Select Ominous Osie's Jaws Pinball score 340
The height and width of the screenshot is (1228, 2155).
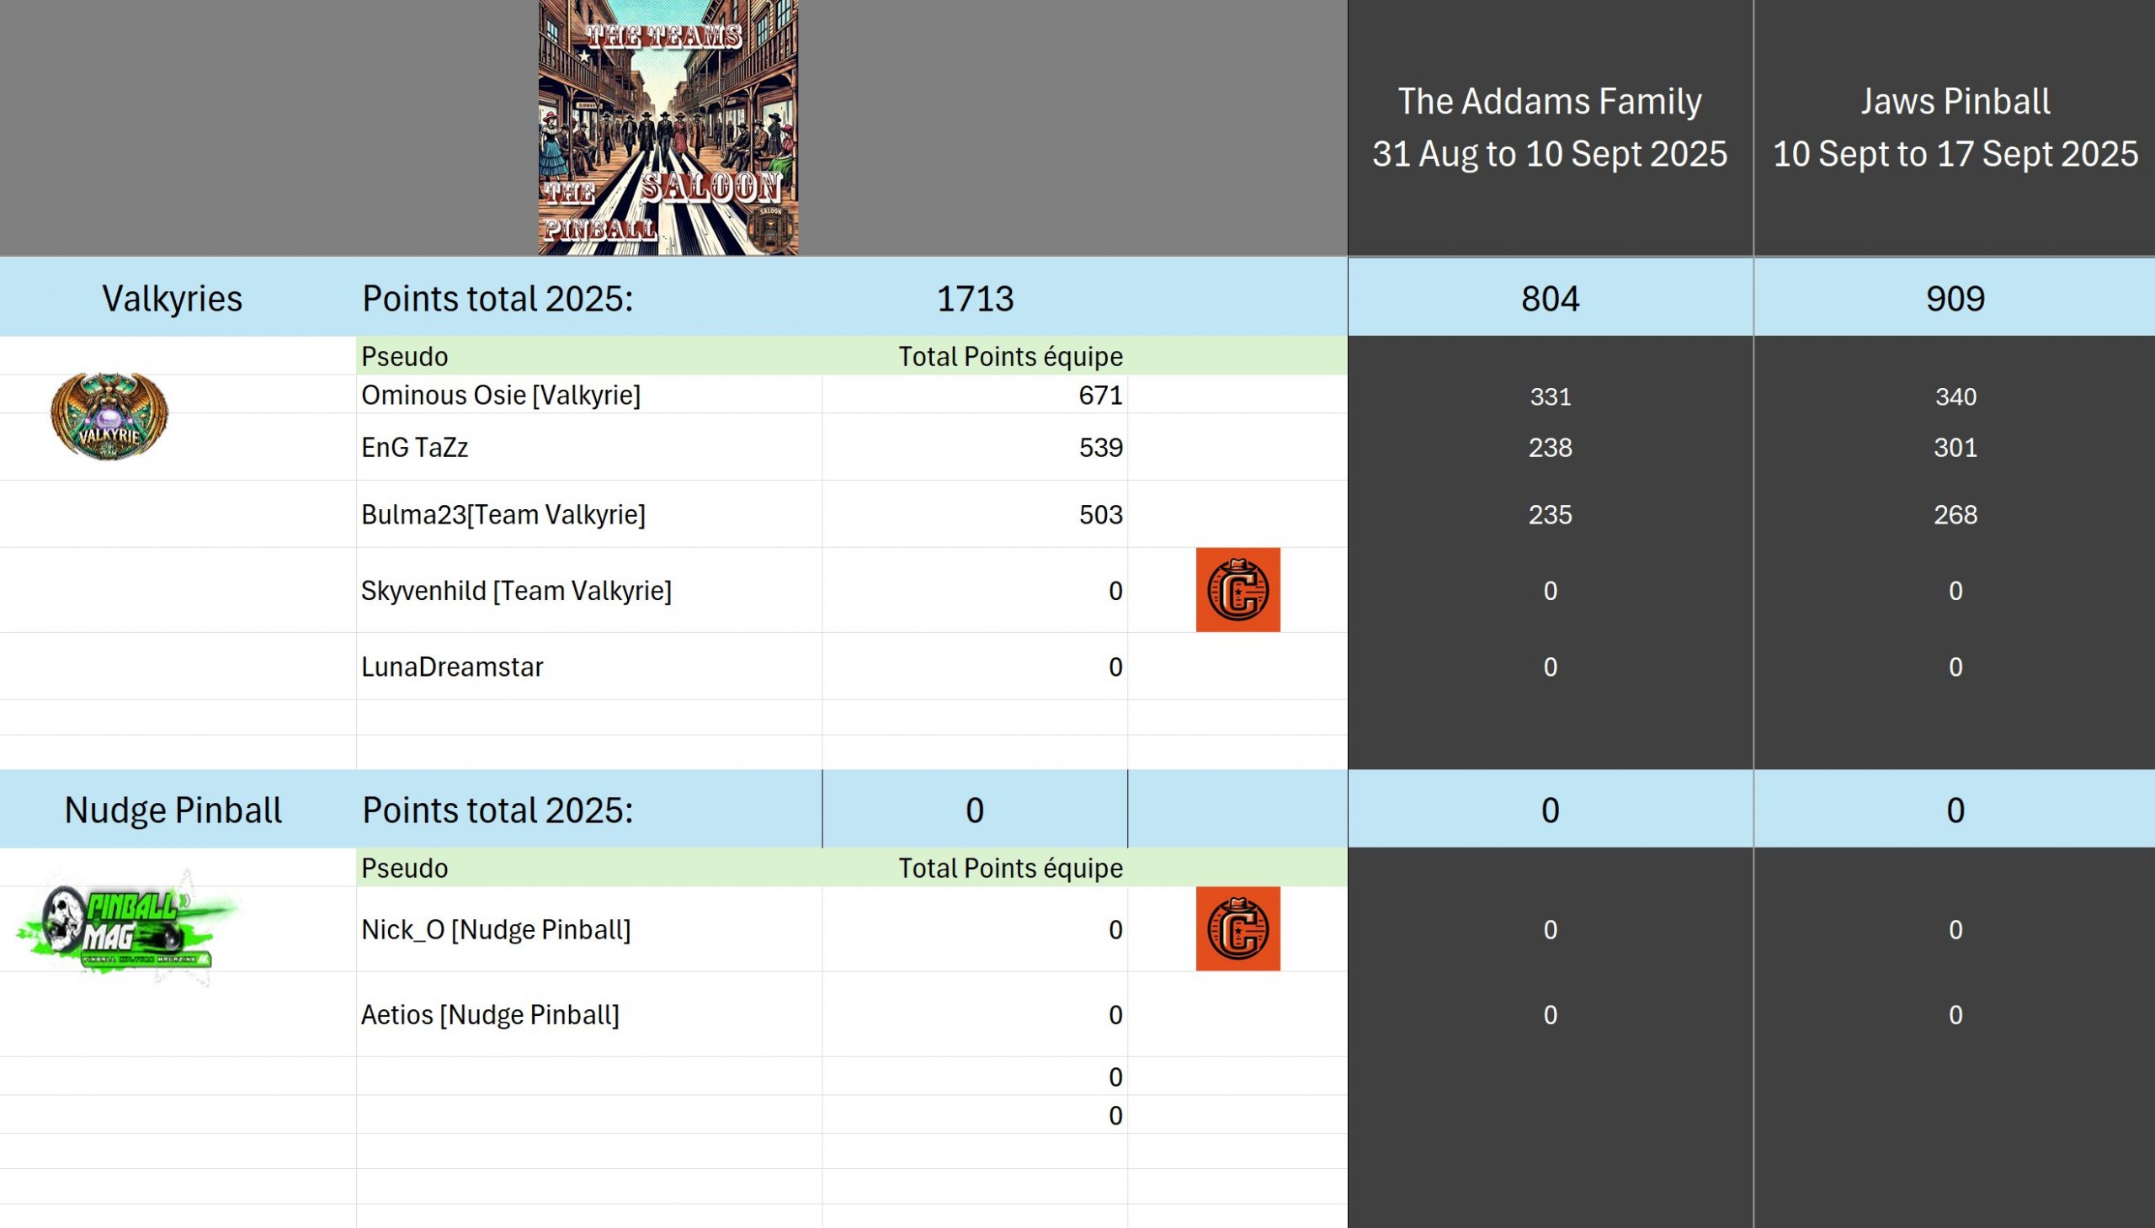[1955, 396]
